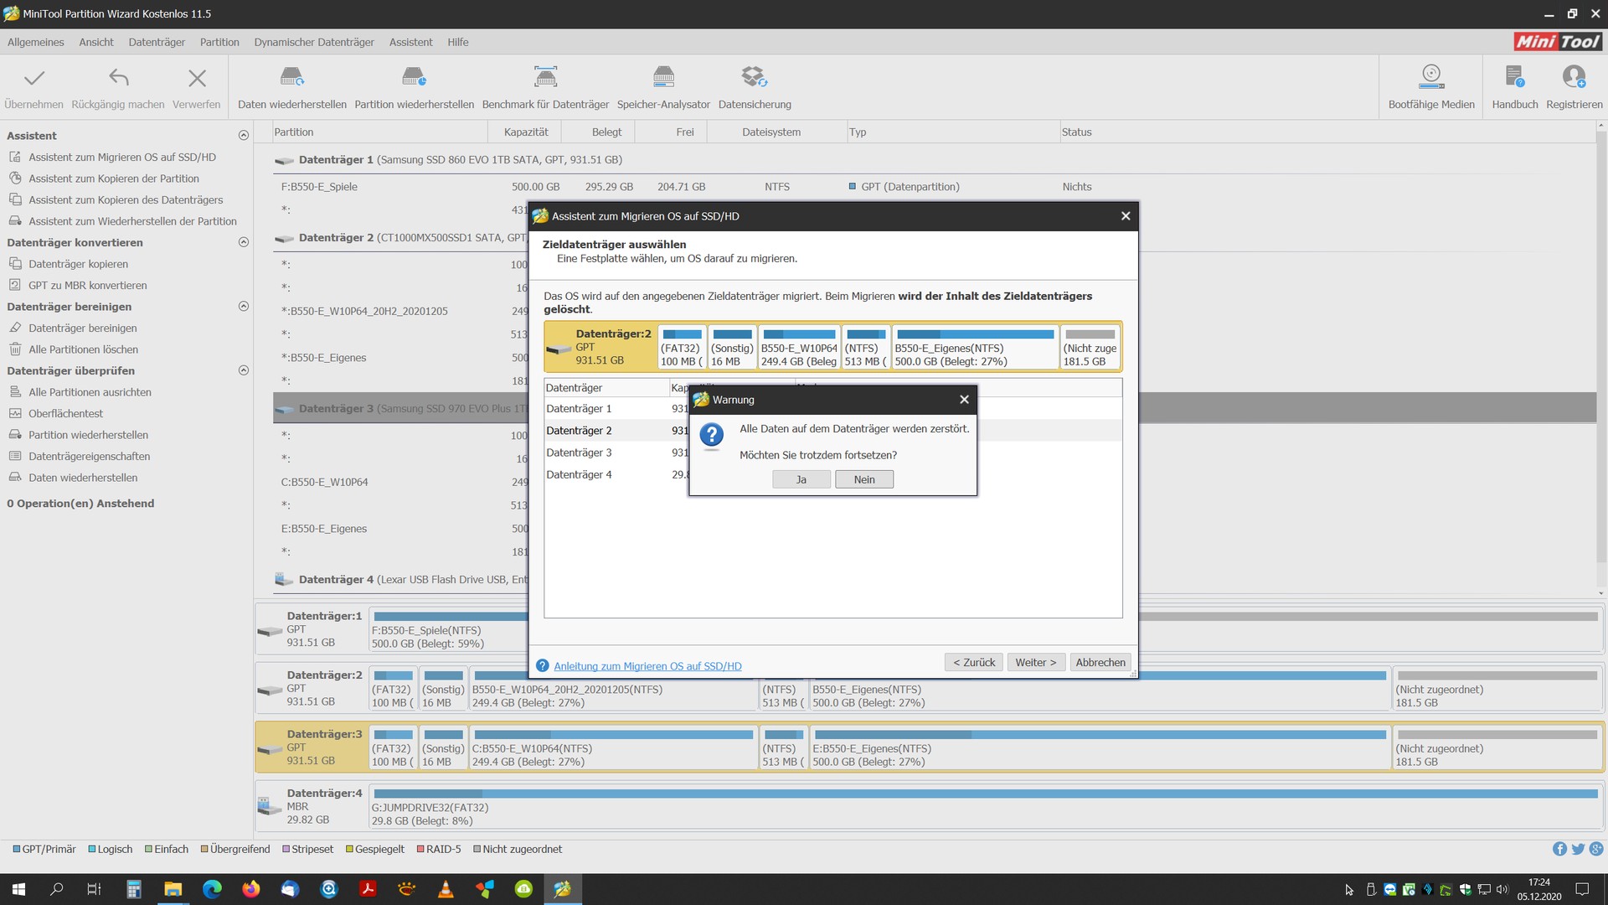Screen dimensions: 1608x905
Task: Collapse the Assistent sidebar section
Action: [244, 136]
